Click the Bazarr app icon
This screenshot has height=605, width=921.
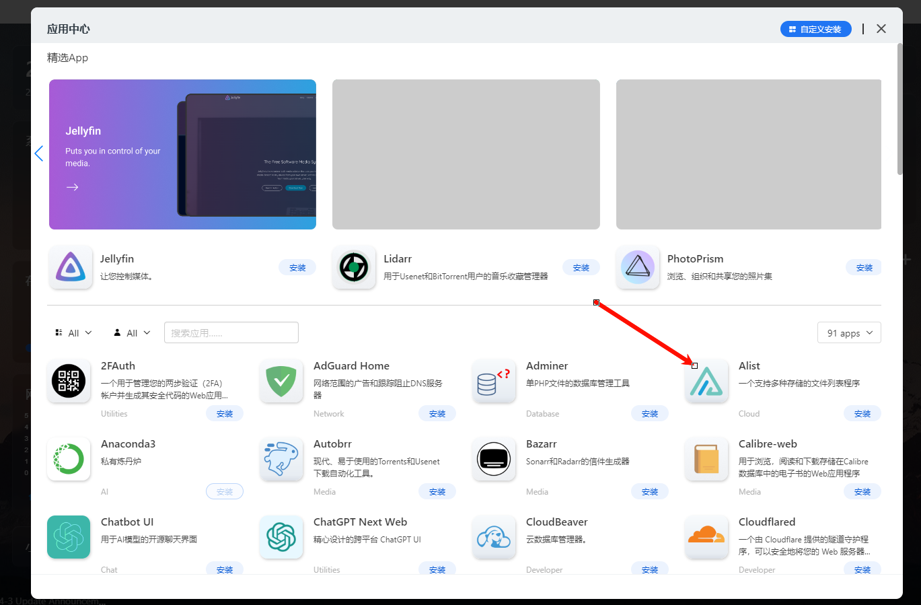pyautogui.click(x=494, y=459)
